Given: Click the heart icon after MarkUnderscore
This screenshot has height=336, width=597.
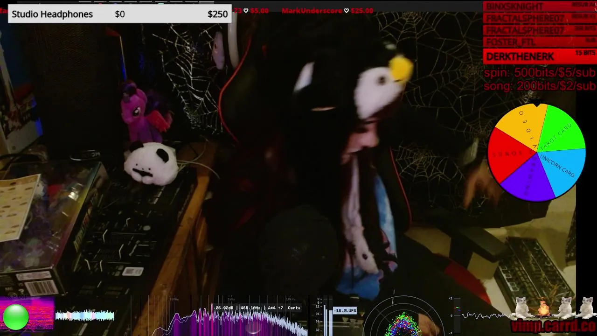Looking at the screenshot, I should coord(347,11).
